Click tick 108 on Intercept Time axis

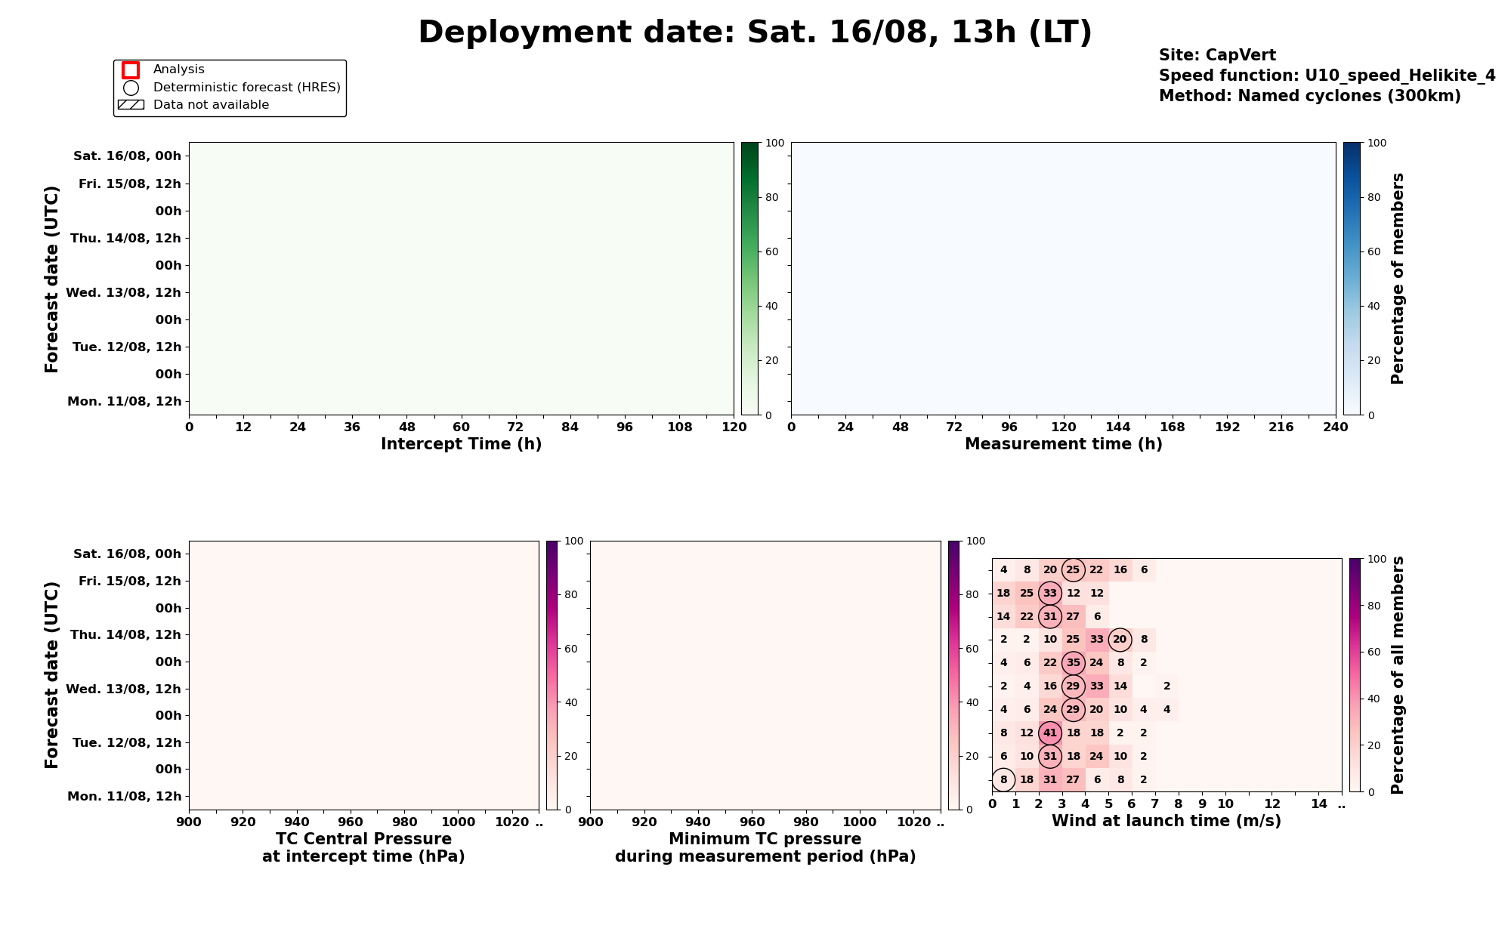pyautogui.click(x=679, y=427)
